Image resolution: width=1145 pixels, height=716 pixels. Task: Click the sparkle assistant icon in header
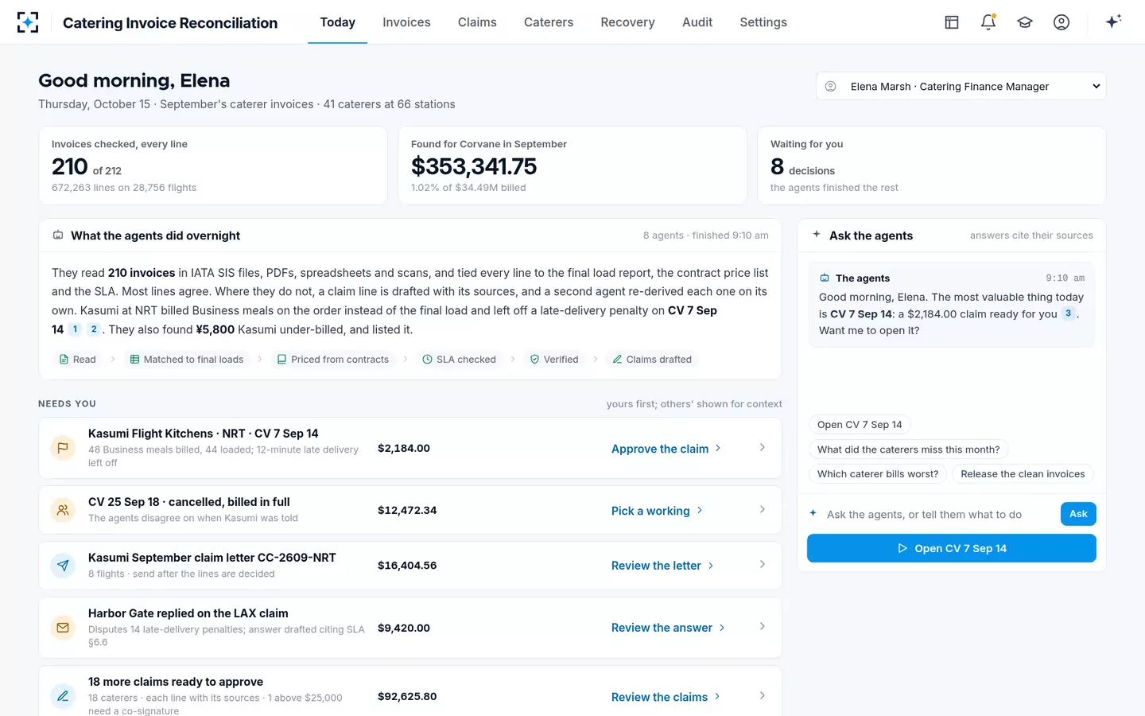click(x=1113, y=21)
